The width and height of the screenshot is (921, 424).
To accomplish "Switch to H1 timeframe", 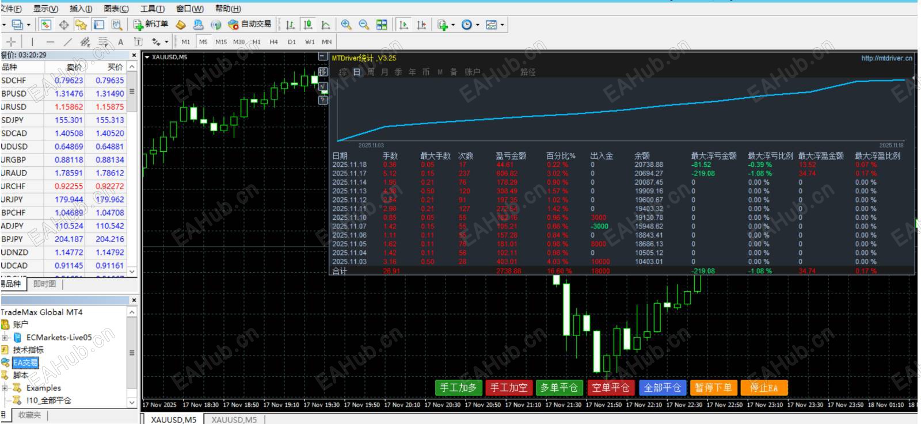I will 257,41.
